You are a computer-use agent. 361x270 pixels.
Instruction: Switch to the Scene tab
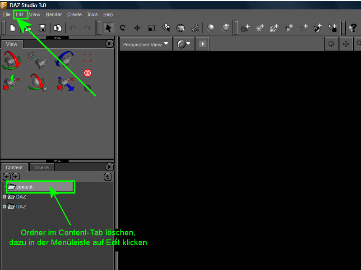pyautogui.click(x=42, y=167)
